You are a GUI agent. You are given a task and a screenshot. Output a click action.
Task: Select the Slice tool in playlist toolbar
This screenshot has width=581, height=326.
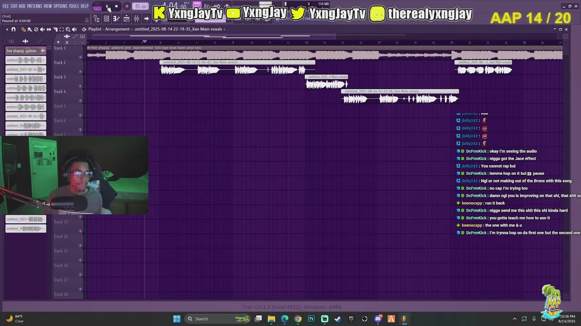point(55,29)
